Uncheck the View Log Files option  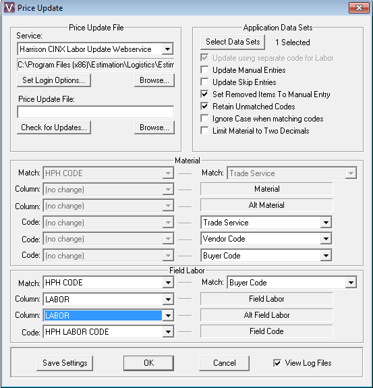tap(277, 363)
